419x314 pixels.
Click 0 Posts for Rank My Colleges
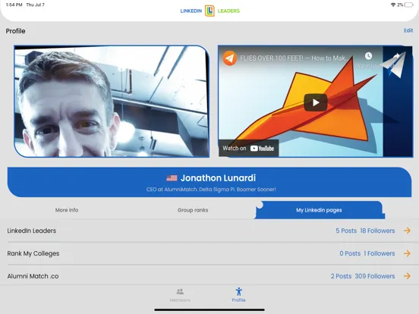350,253
